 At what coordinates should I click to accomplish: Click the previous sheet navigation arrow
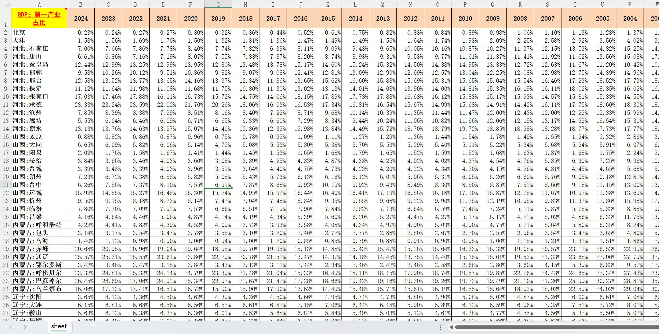(11, 327)
